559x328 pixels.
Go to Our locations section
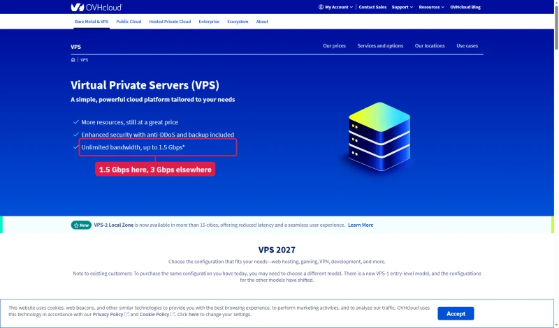(x=430, y=45)
